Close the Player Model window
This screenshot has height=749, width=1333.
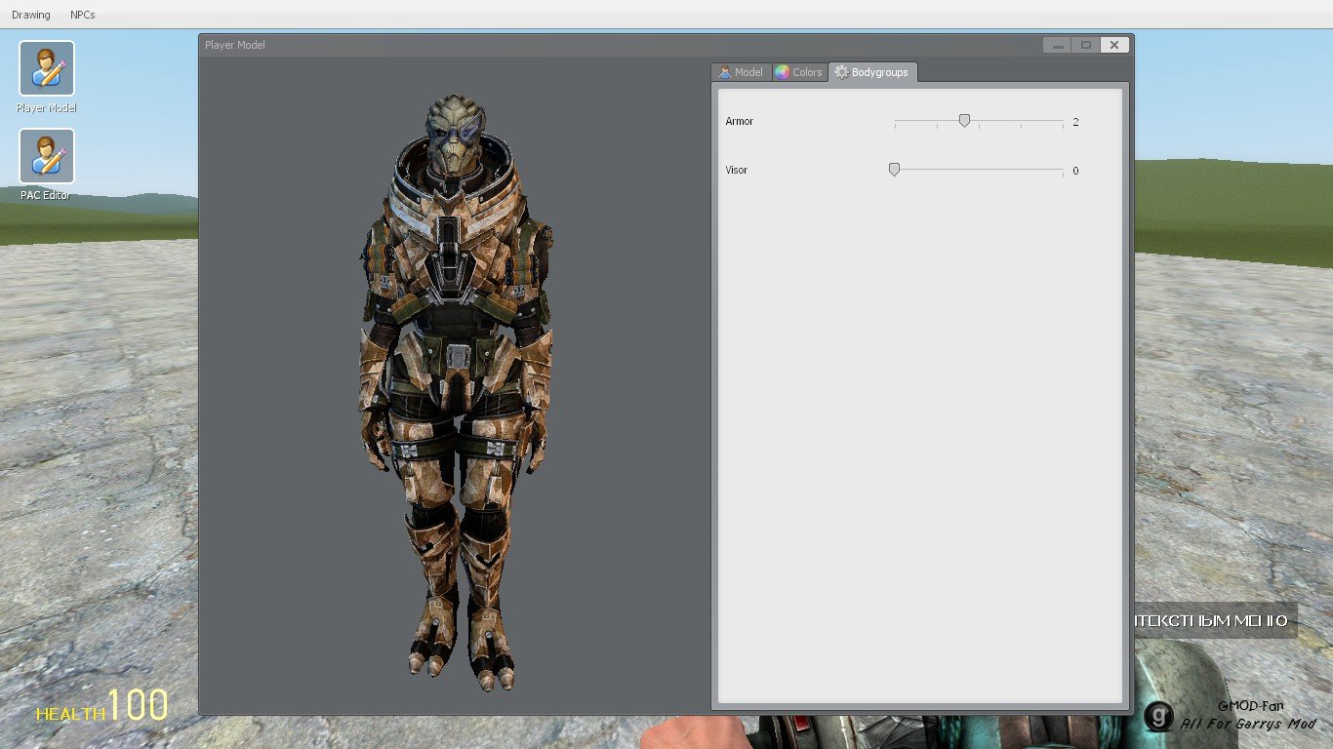(1114, 45)
